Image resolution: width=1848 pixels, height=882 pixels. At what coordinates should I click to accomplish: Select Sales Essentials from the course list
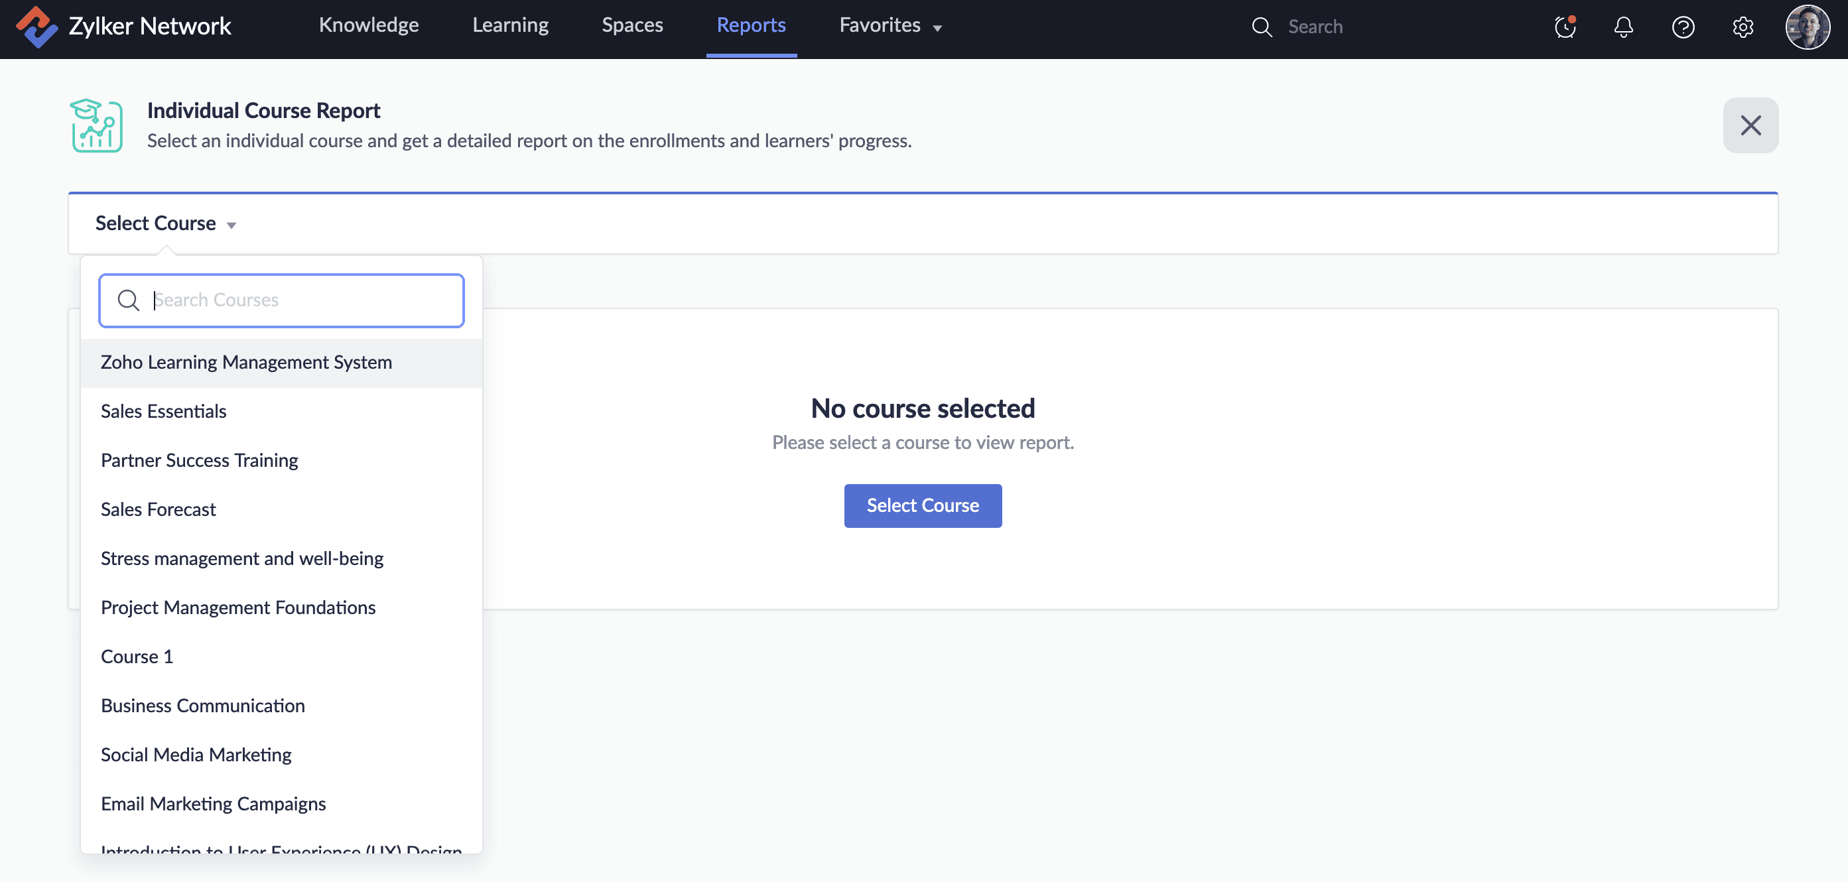pyautogui.click(x=164, y=412)
